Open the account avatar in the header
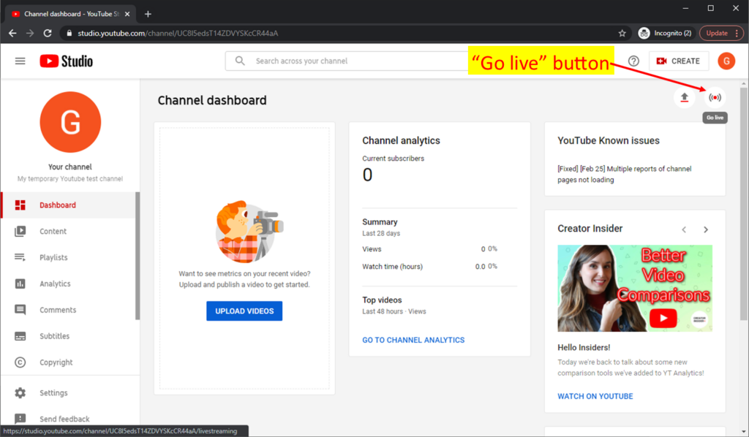Image resolution: width=749 pixels, height=437 pixels. tap(726, 61)
